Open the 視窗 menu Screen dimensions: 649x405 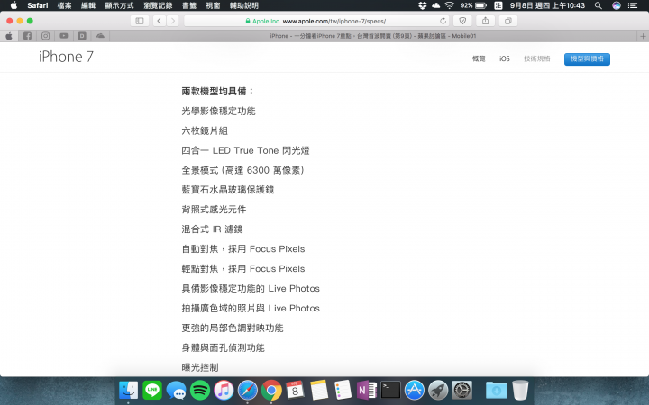coord(213,5)
